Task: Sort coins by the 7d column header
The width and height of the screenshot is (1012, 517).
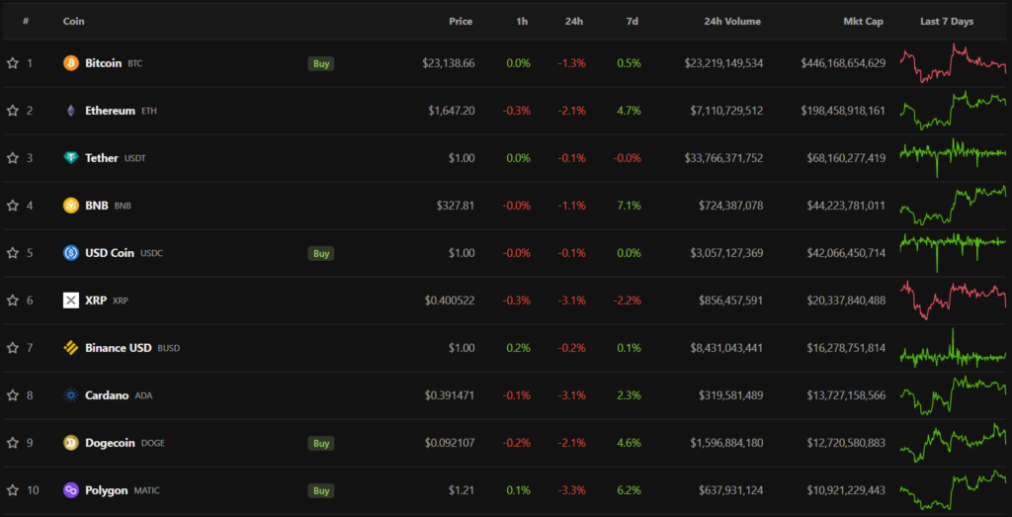Action: (x=632, y=21)
